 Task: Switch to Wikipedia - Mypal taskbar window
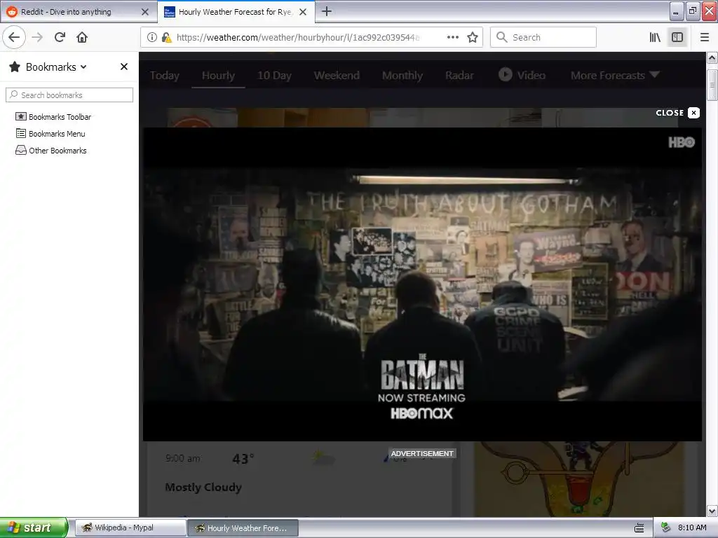(130, 527)
